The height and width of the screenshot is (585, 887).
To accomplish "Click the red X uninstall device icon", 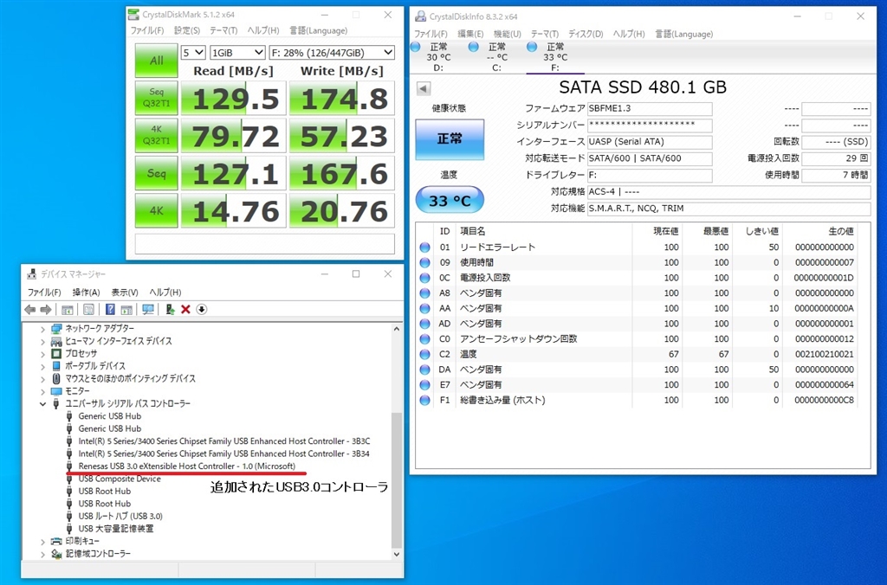I will (185, 309).
